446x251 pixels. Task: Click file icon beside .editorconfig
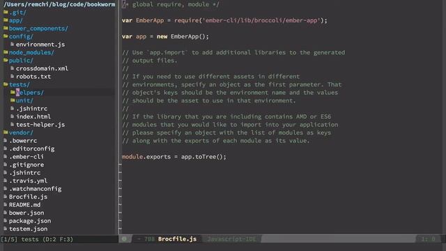tap(5, 149)
